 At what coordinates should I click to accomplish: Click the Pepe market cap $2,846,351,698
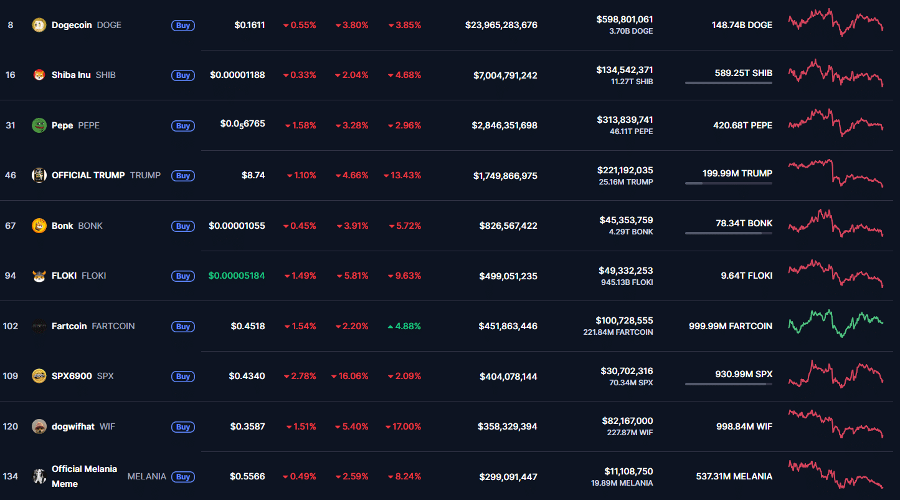(x=504, y=125)
